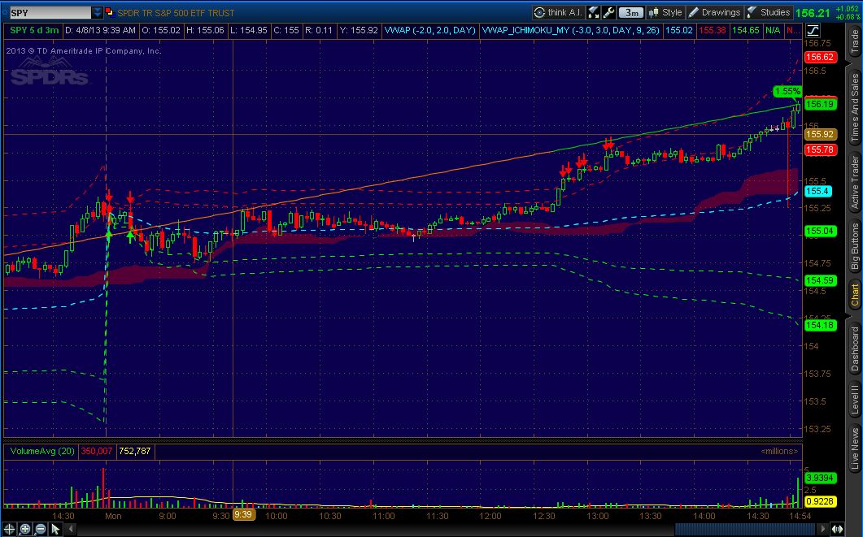This screenshot has height=537, width=863.
Task: Open the Live News side tab
Action: pyautogui.click(x=855, y=449)
